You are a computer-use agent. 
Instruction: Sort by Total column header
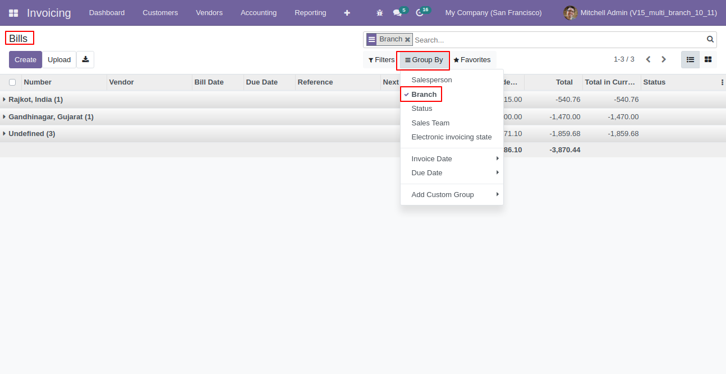pyautogui.click(x=553, y=82)
